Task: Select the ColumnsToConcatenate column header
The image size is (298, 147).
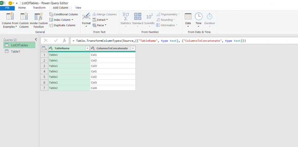Action: pyautogui.click(x=113, y=48)
